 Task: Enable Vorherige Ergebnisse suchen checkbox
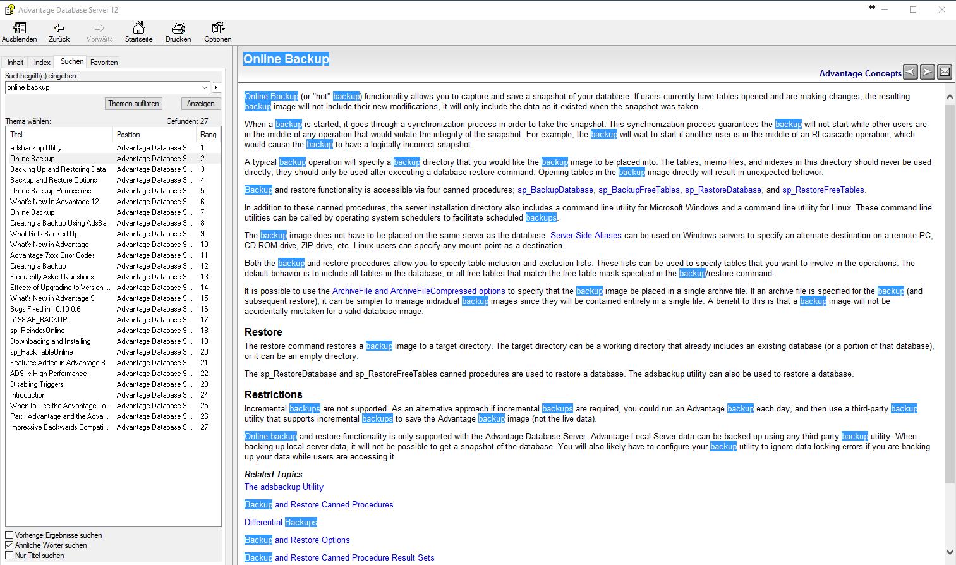click(9, 535)
